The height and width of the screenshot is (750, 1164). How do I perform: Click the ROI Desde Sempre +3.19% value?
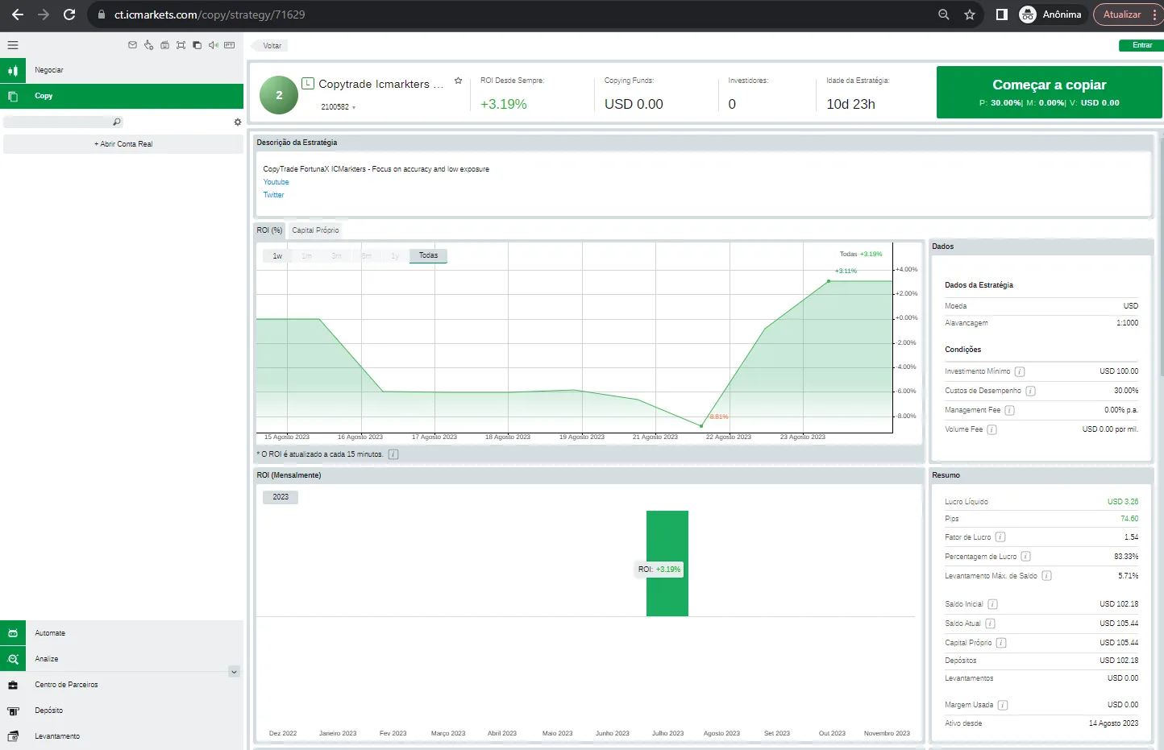pos(504,104)
